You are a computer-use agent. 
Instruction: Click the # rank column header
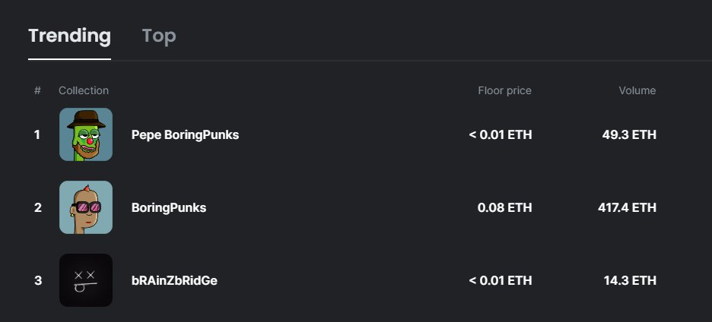(37, 90)
